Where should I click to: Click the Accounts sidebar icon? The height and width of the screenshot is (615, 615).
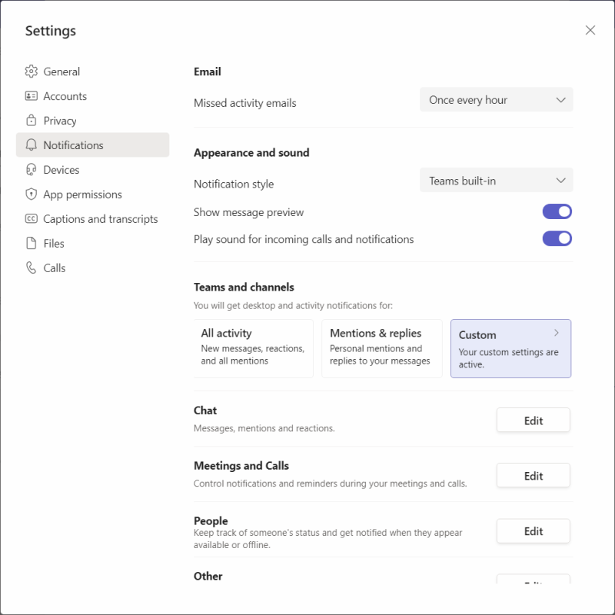[x=32, y=95]
